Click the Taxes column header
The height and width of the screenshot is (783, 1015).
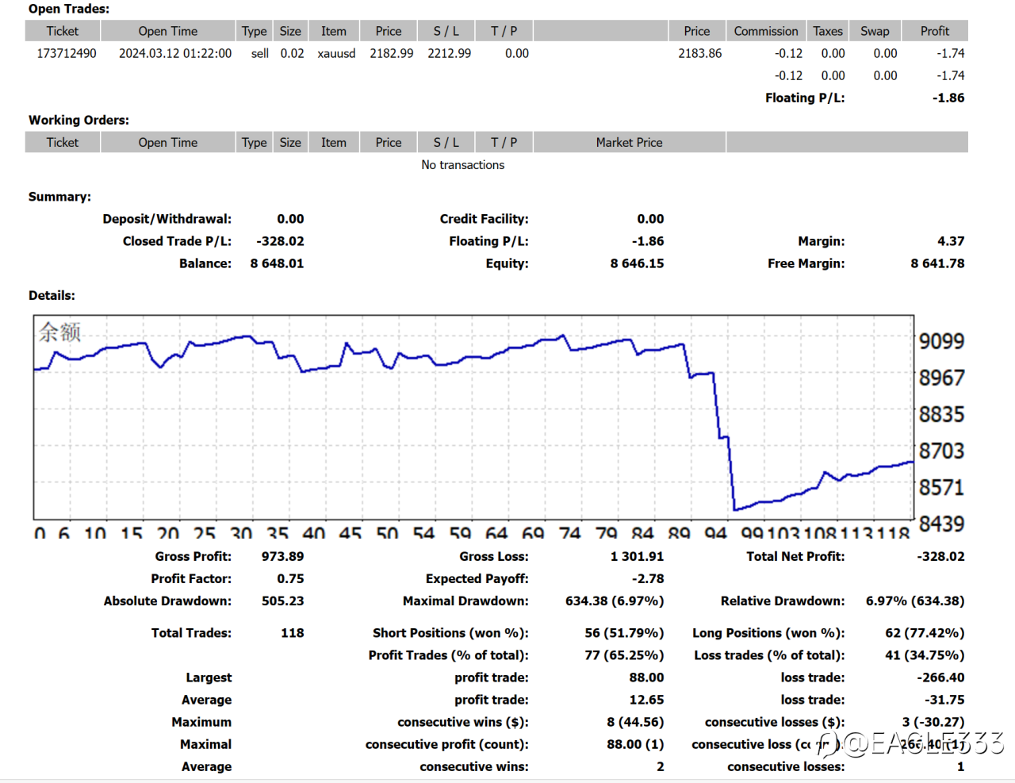point(827,31)
